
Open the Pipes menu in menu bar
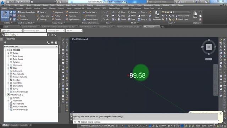[139, 5]
